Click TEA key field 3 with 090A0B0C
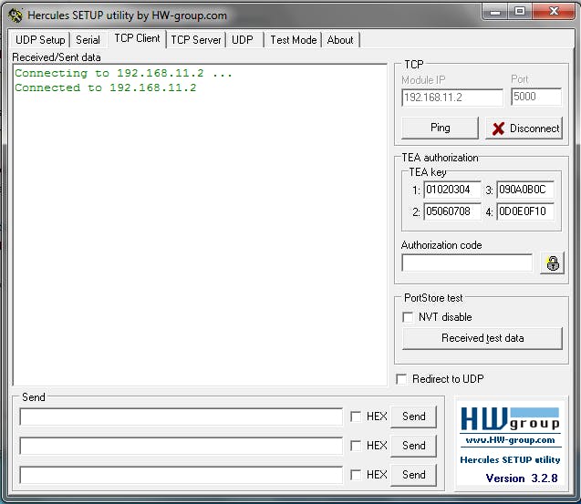This screenshot has height=504, width=581. click(x=525, y=190)
